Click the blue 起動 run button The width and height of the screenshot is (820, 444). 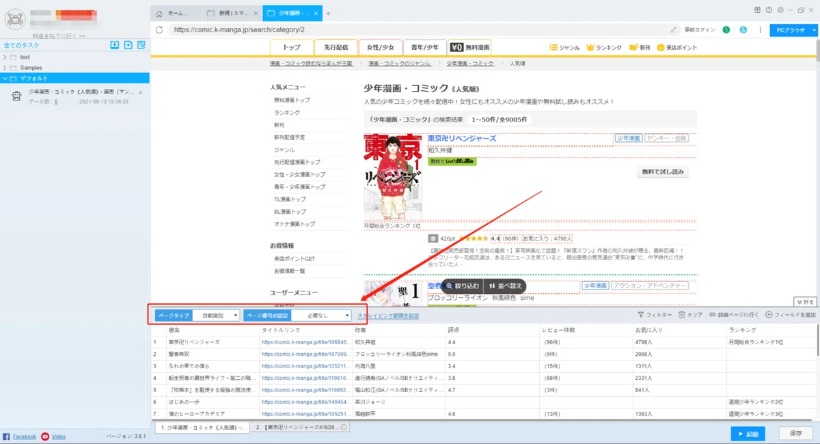point(748,433)
